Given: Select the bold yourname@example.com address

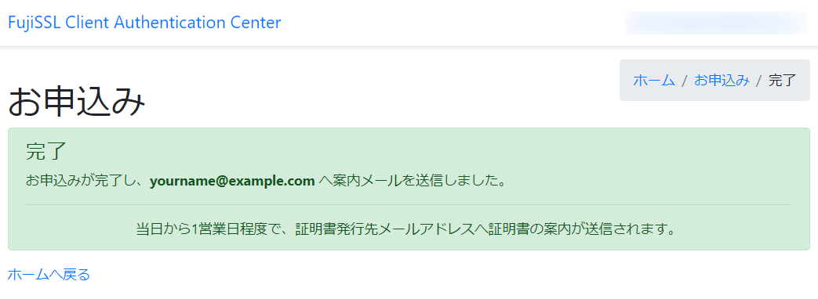Looking at the screenshot, I should pos(232,182).
